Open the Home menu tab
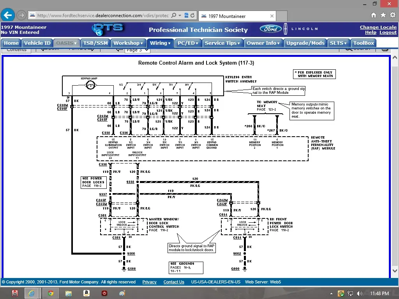Viewport: 399px width, 299px height. click(x=11, y=43)
